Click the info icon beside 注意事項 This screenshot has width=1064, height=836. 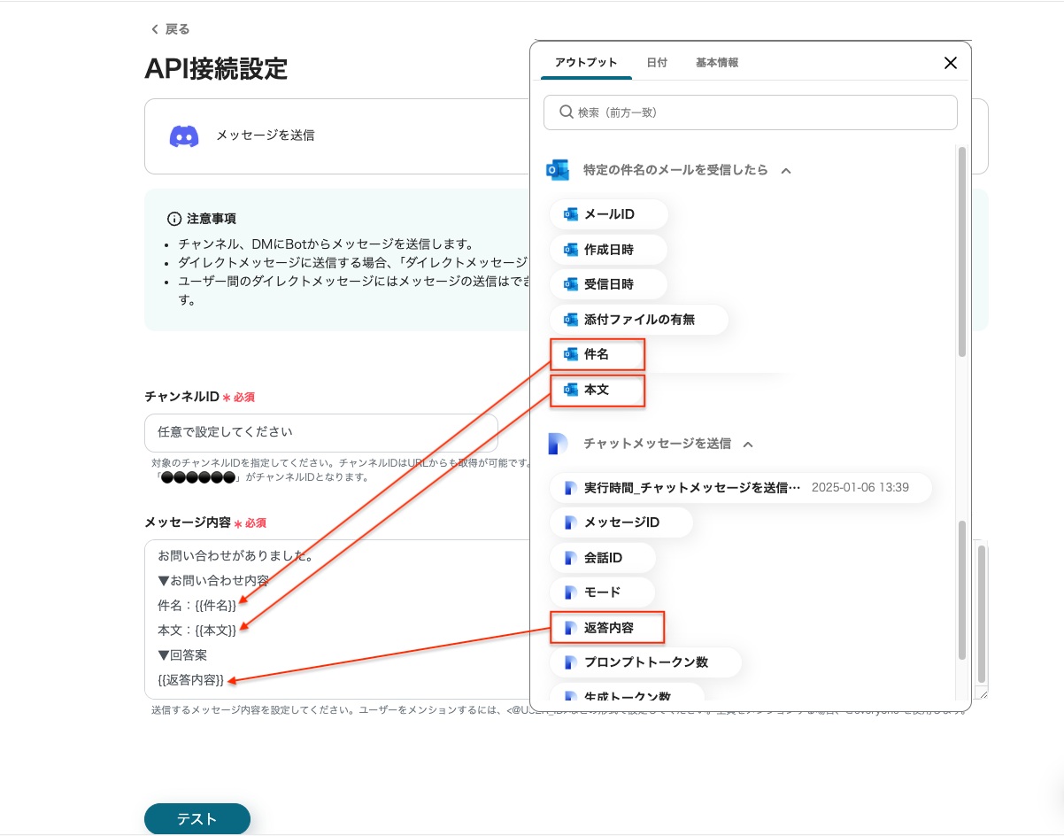(174, 219)
